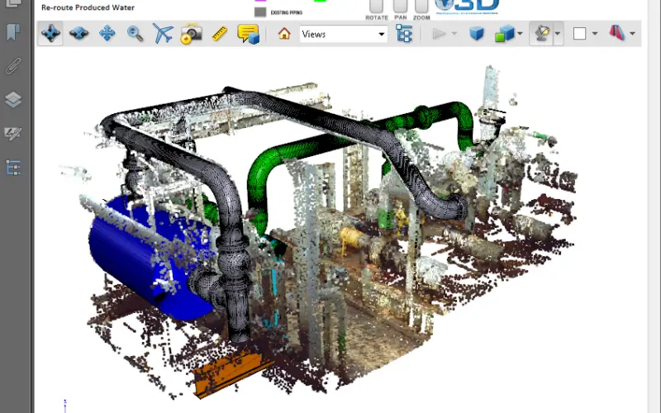This screenshot has width=661, height=413.
Task: Click the Model Render Mode cubes icon
Action: coord(505,34)
